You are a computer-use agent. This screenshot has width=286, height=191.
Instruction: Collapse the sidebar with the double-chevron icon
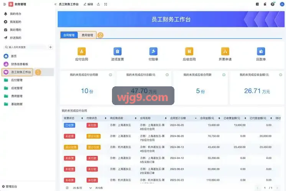click(x=56, y=4)
